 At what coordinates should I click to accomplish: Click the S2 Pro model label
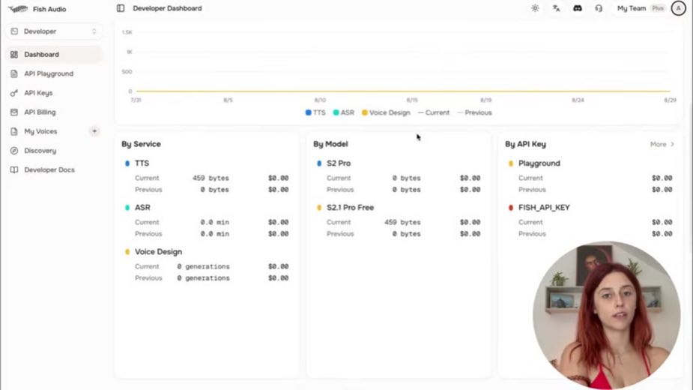[339, 163]
